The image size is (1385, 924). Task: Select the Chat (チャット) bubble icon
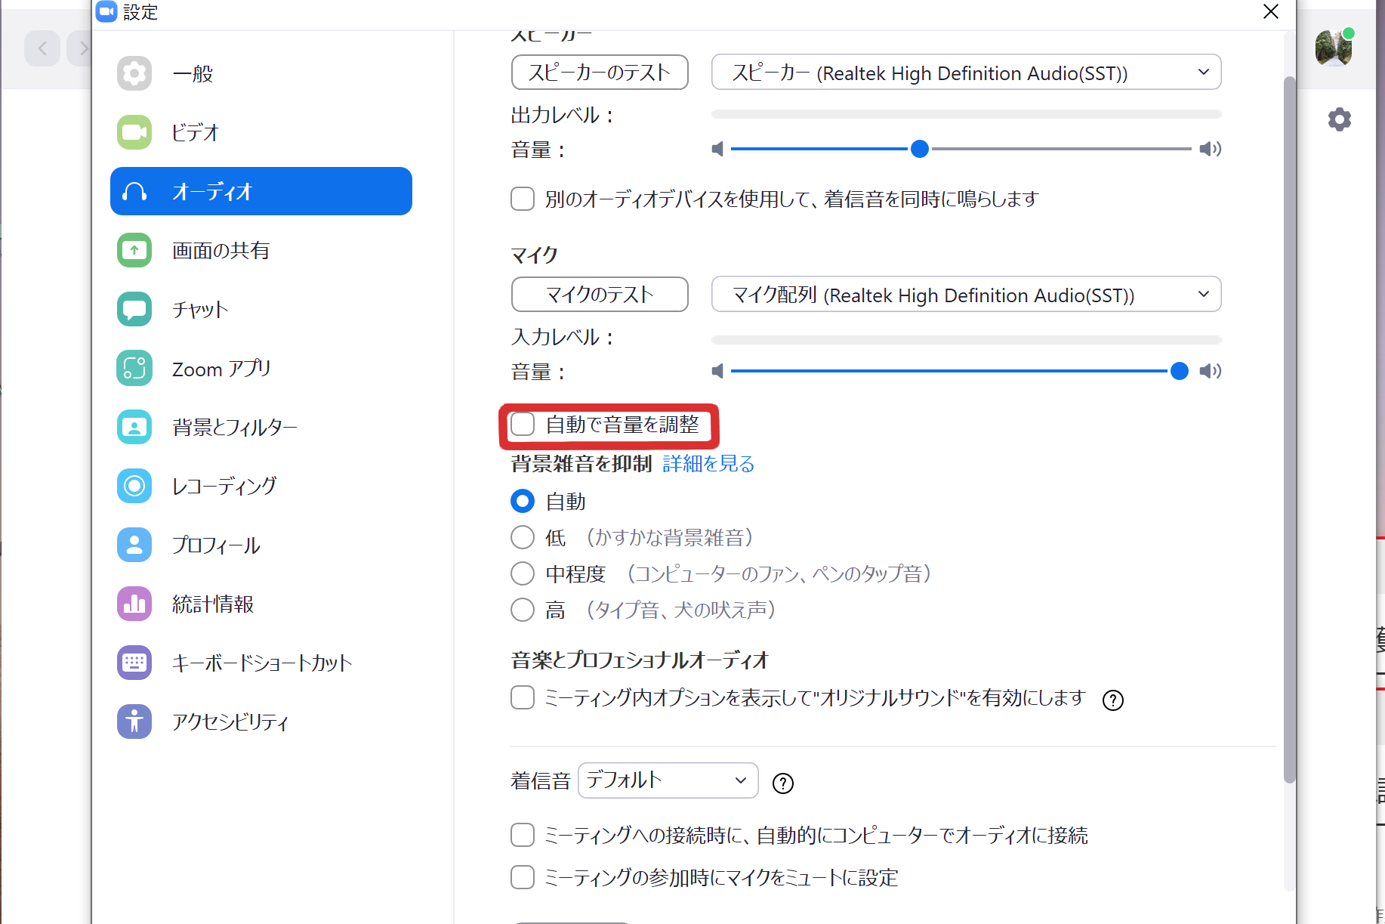(134, 309)
